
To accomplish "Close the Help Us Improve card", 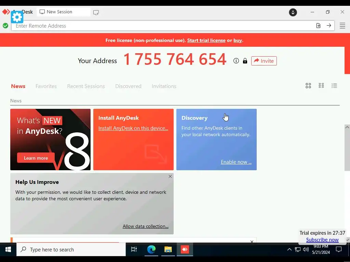I will [x=170, y=176].
